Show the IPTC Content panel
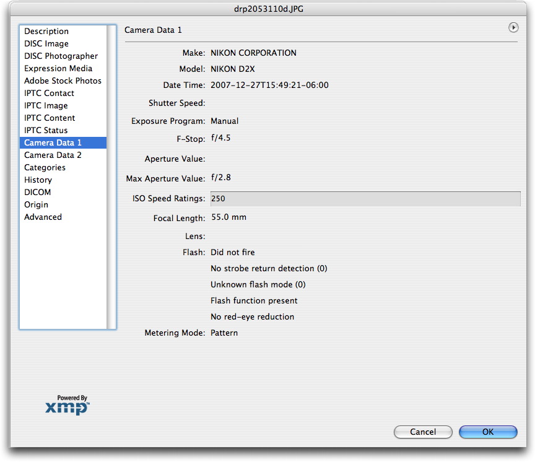Image resolution: width=535 pixels, height=462 pixels. pyautogui.click(x=50, y=118)
